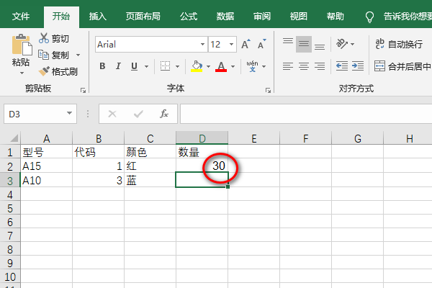Screen dimensions: 432x288
Task: Toggle 自动换行 wrap text
Action: (x=399, y=44)
